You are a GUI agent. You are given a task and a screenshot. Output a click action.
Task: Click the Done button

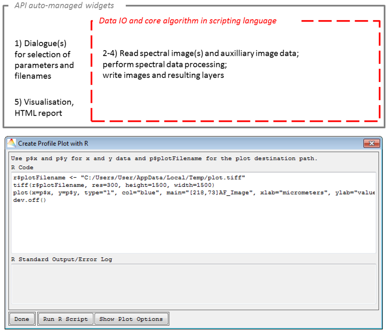click(x=22, y=319)
